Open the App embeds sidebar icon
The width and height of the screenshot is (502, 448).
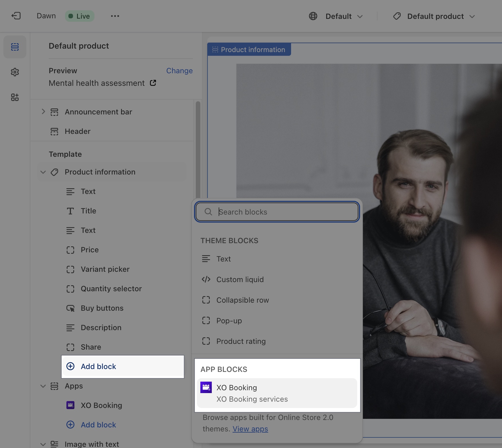(x=15, y=97)
